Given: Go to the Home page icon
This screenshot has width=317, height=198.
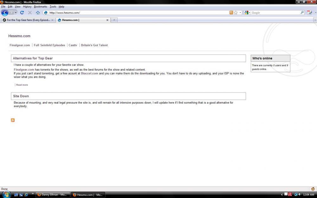Looking at the screenshot, I should coord(38,13).
